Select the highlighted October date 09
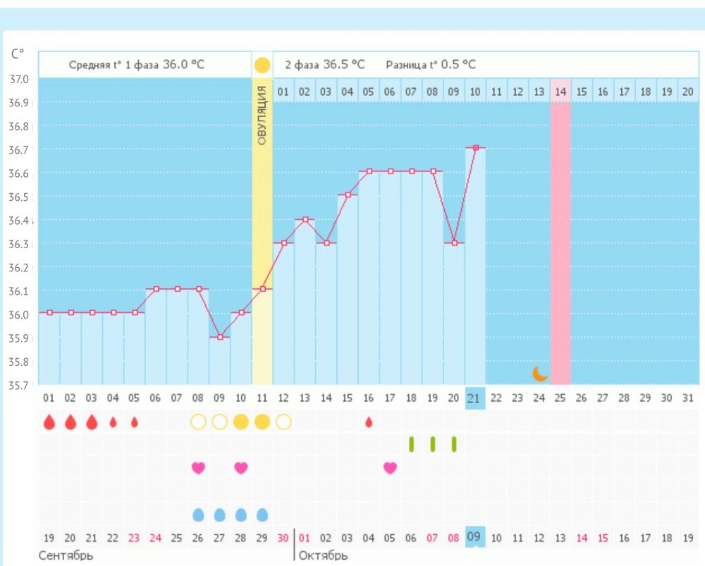Image resolution: width=705 pixels, height=566 pixels. point(474,537)
